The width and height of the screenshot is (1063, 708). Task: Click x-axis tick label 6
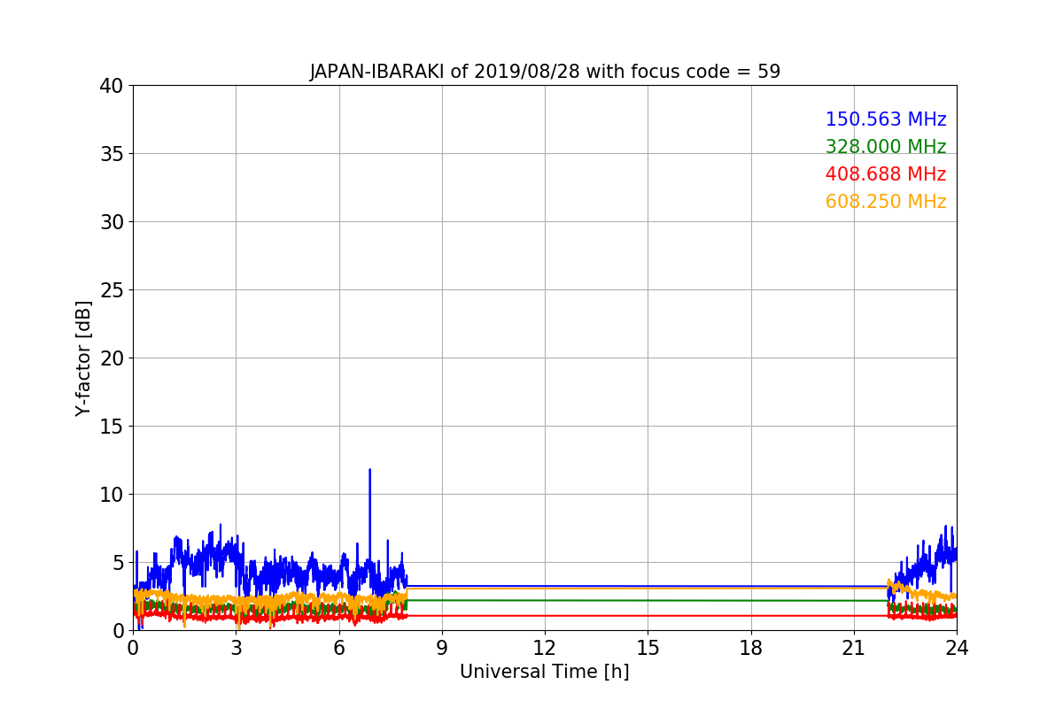pos(339,648)
